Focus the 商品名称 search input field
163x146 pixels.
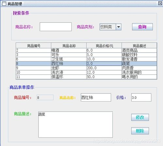click(x=56, y=27)
